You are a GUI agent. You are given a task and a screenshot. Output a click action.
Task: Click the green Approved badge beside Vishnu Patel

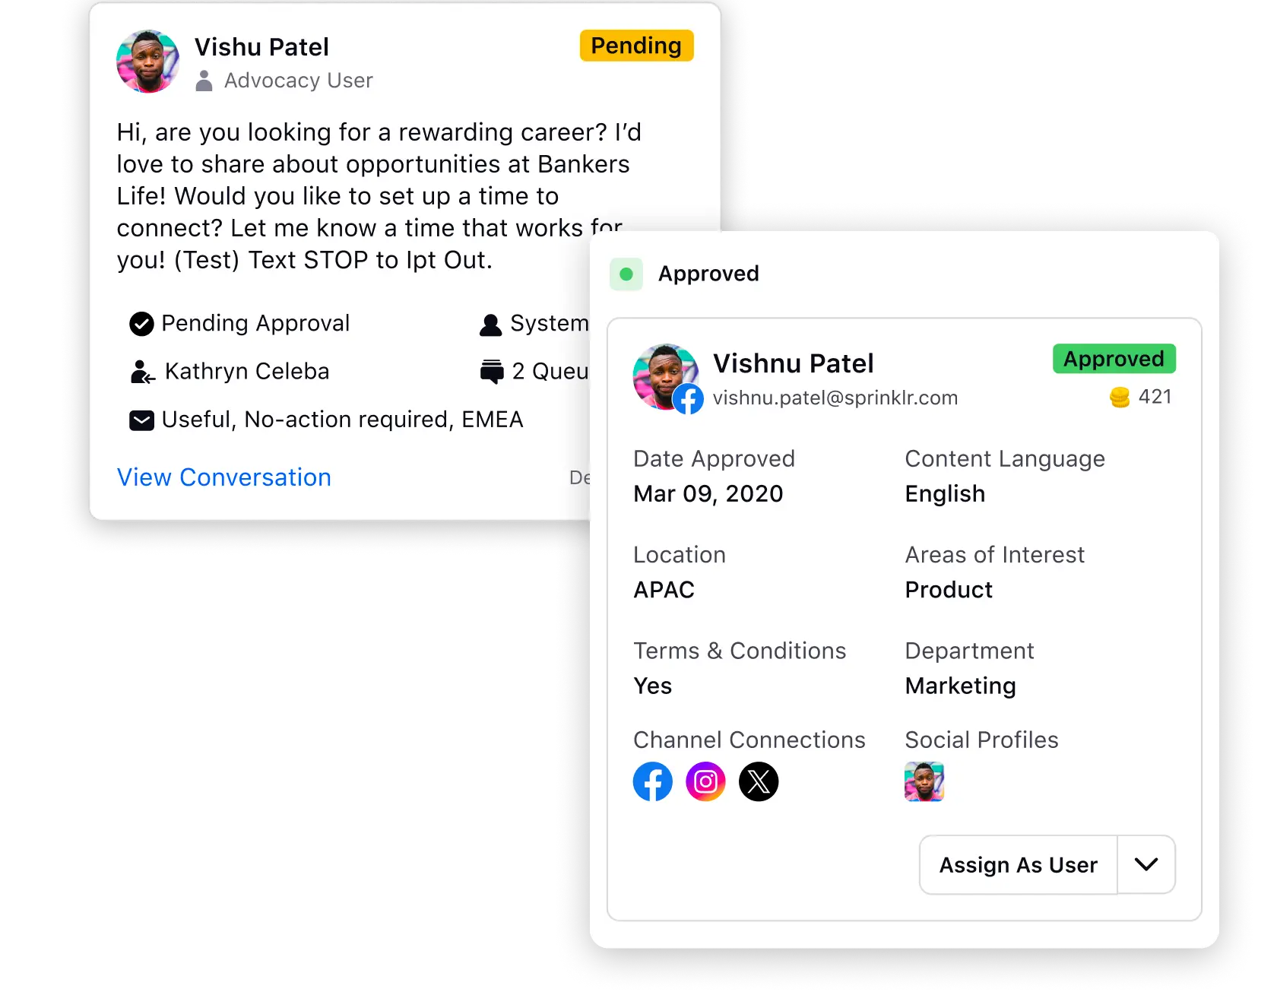1114,359
